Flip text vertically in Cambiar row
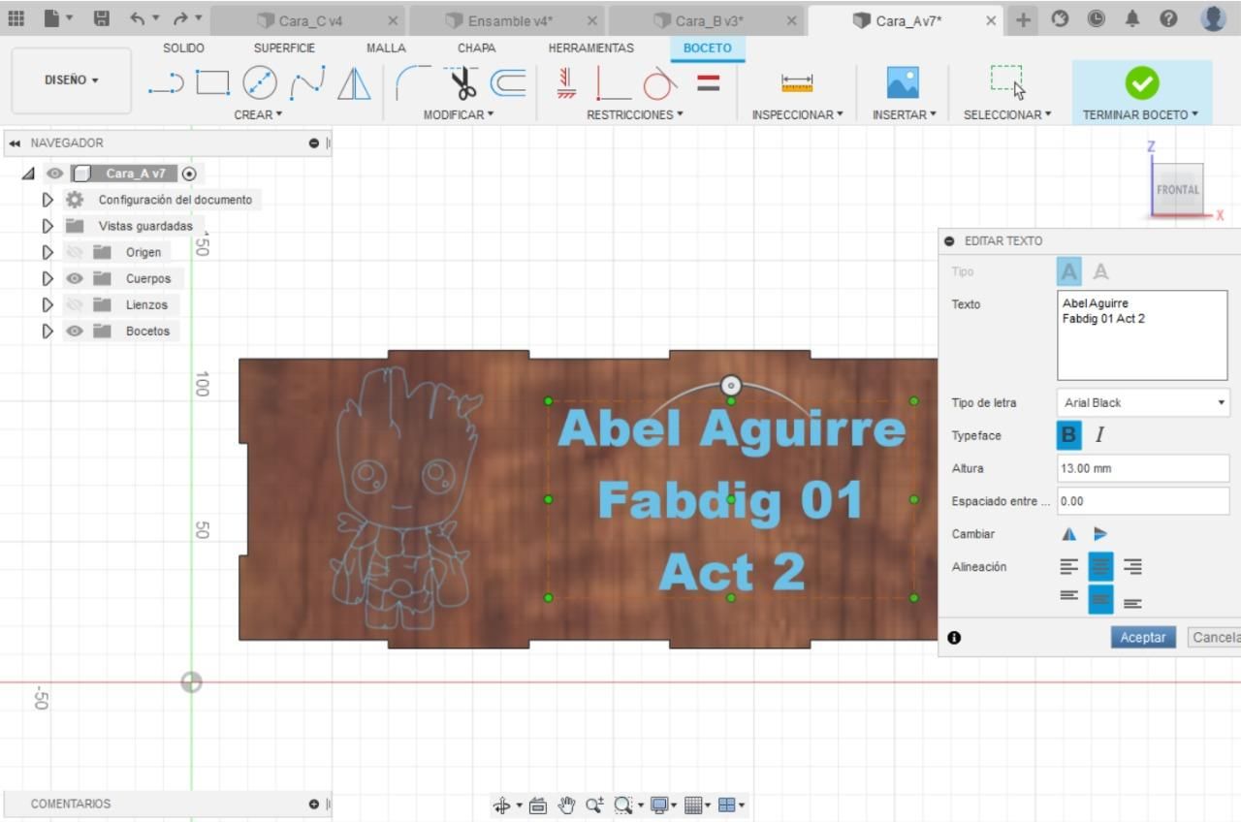The image size is (1241, 822). [1100, 534]
